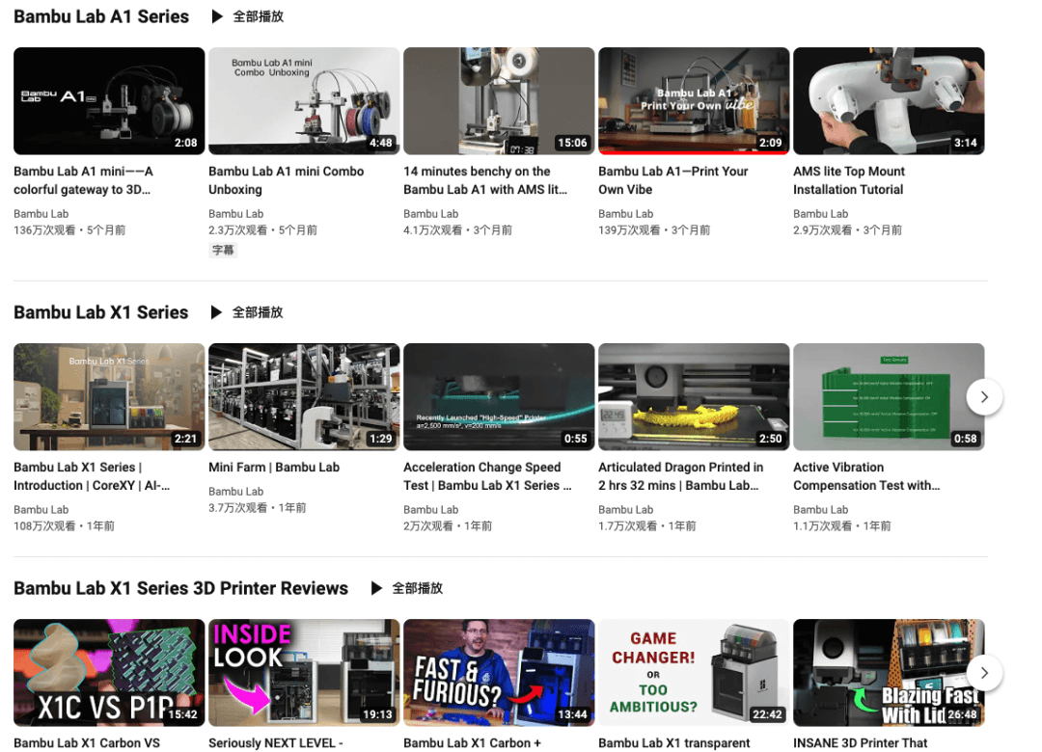Open the A1 mini colorful gateway video thumbnail

[109, 101]
